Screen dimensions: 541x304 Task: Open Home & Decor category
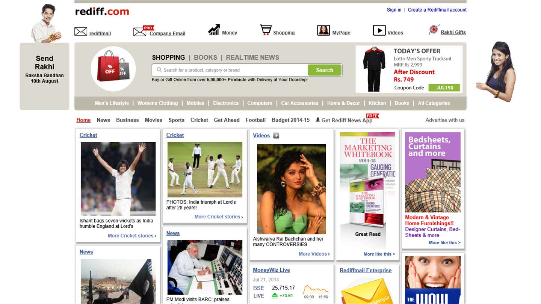[x=343, y=103]
